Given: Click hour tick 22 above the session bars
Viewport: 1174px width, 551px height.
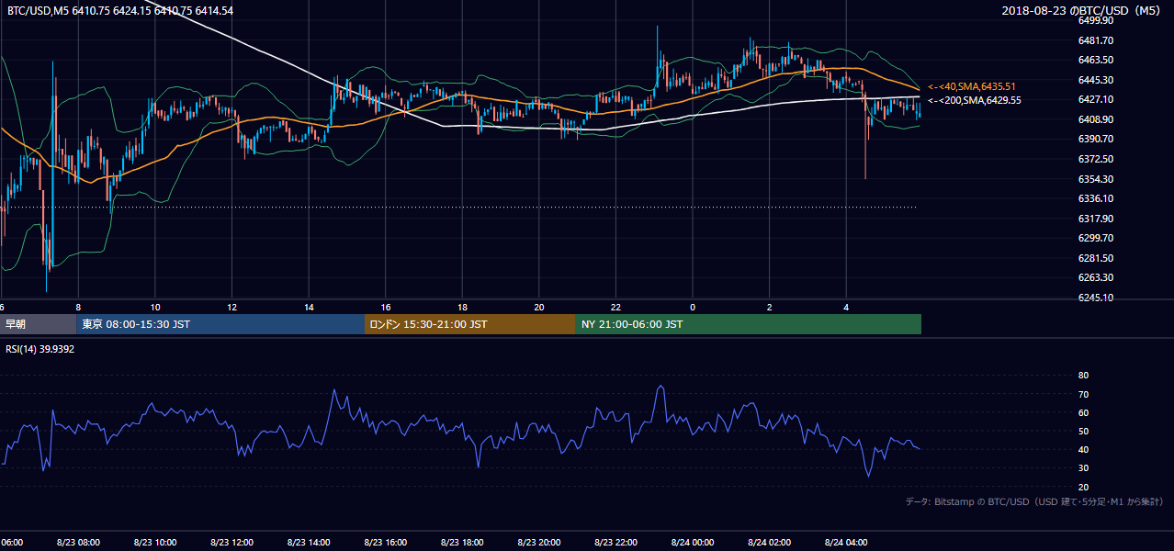Looking at the screenshot, I should click(x=615, y=307).
